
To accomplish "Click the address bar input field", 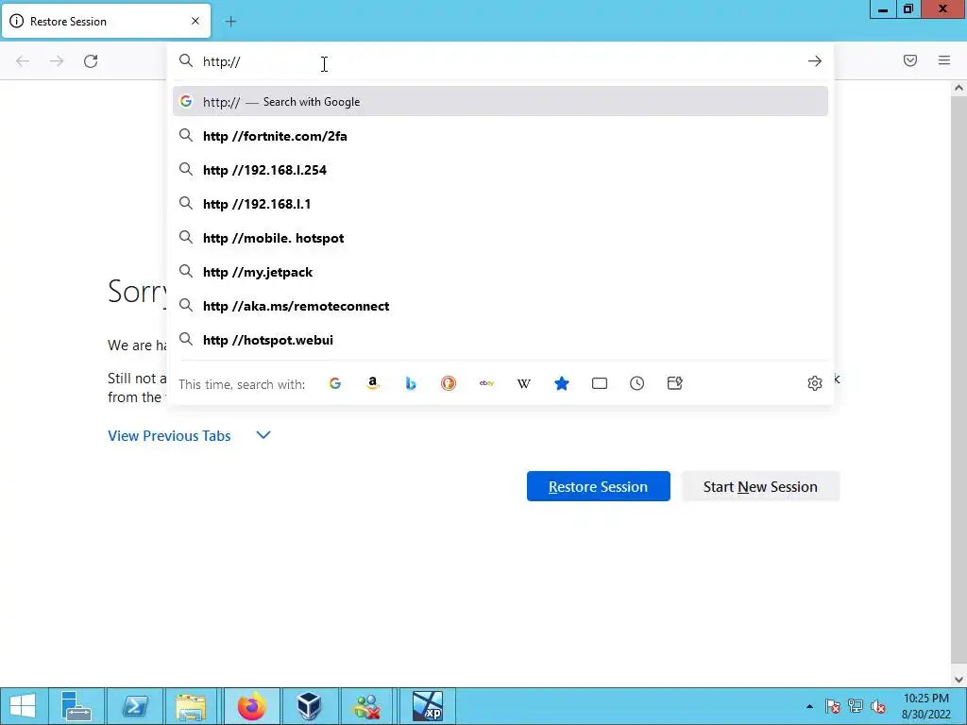I will 500,61.
